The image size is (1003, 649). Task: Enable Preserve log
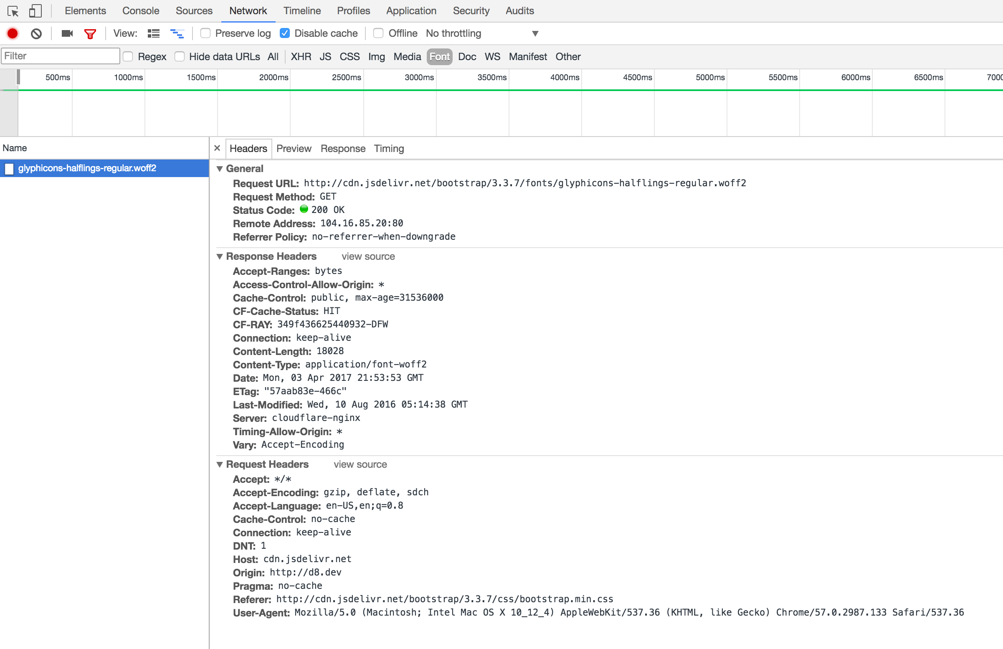pos(205,33)
